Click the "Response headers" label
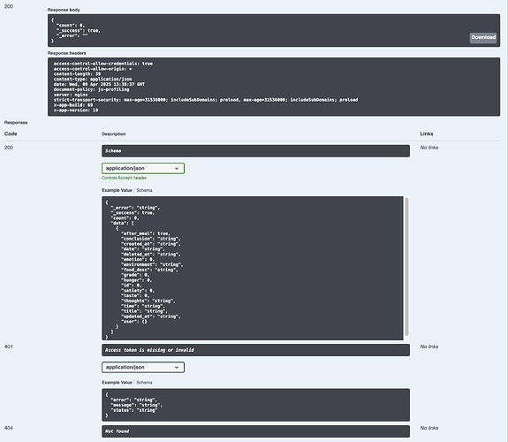508x442 pixels. 67,53
